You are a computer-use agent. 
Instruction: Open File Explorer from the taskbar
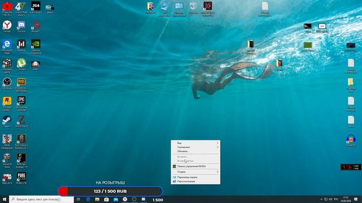click(97, 199)
